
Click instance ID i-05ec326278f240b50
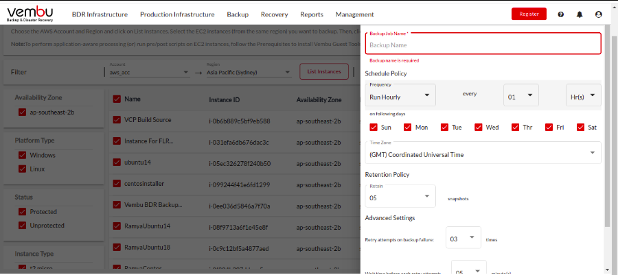click(x=240, y=164)
